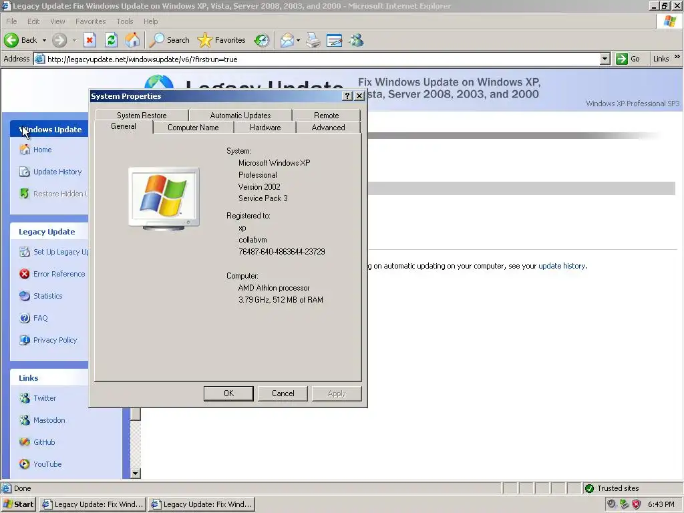Click YouTube link icon in sidebar
684x513 pixels.
(25, 464)
